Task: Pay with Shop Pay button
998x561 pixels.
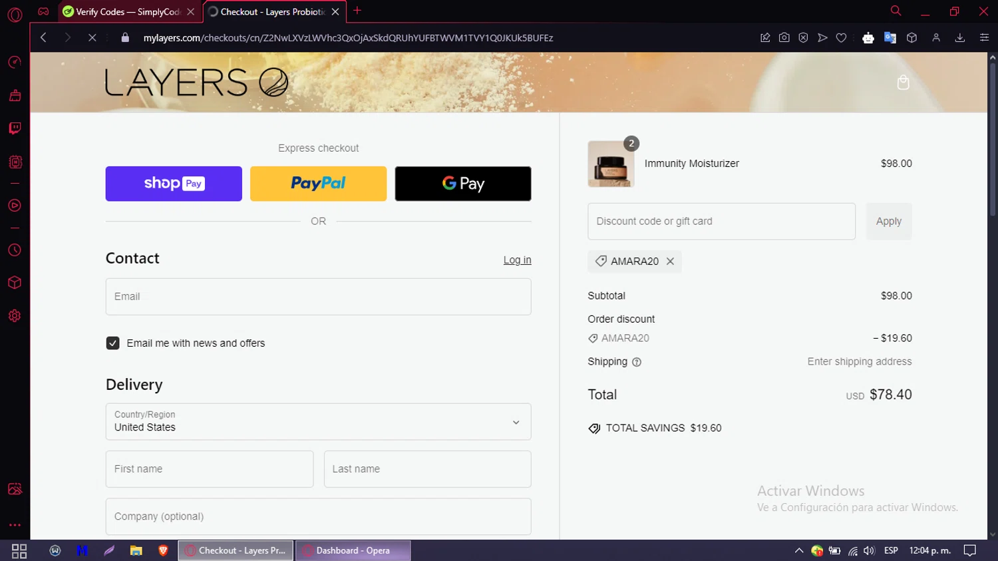Action: (x=174, y=184)
